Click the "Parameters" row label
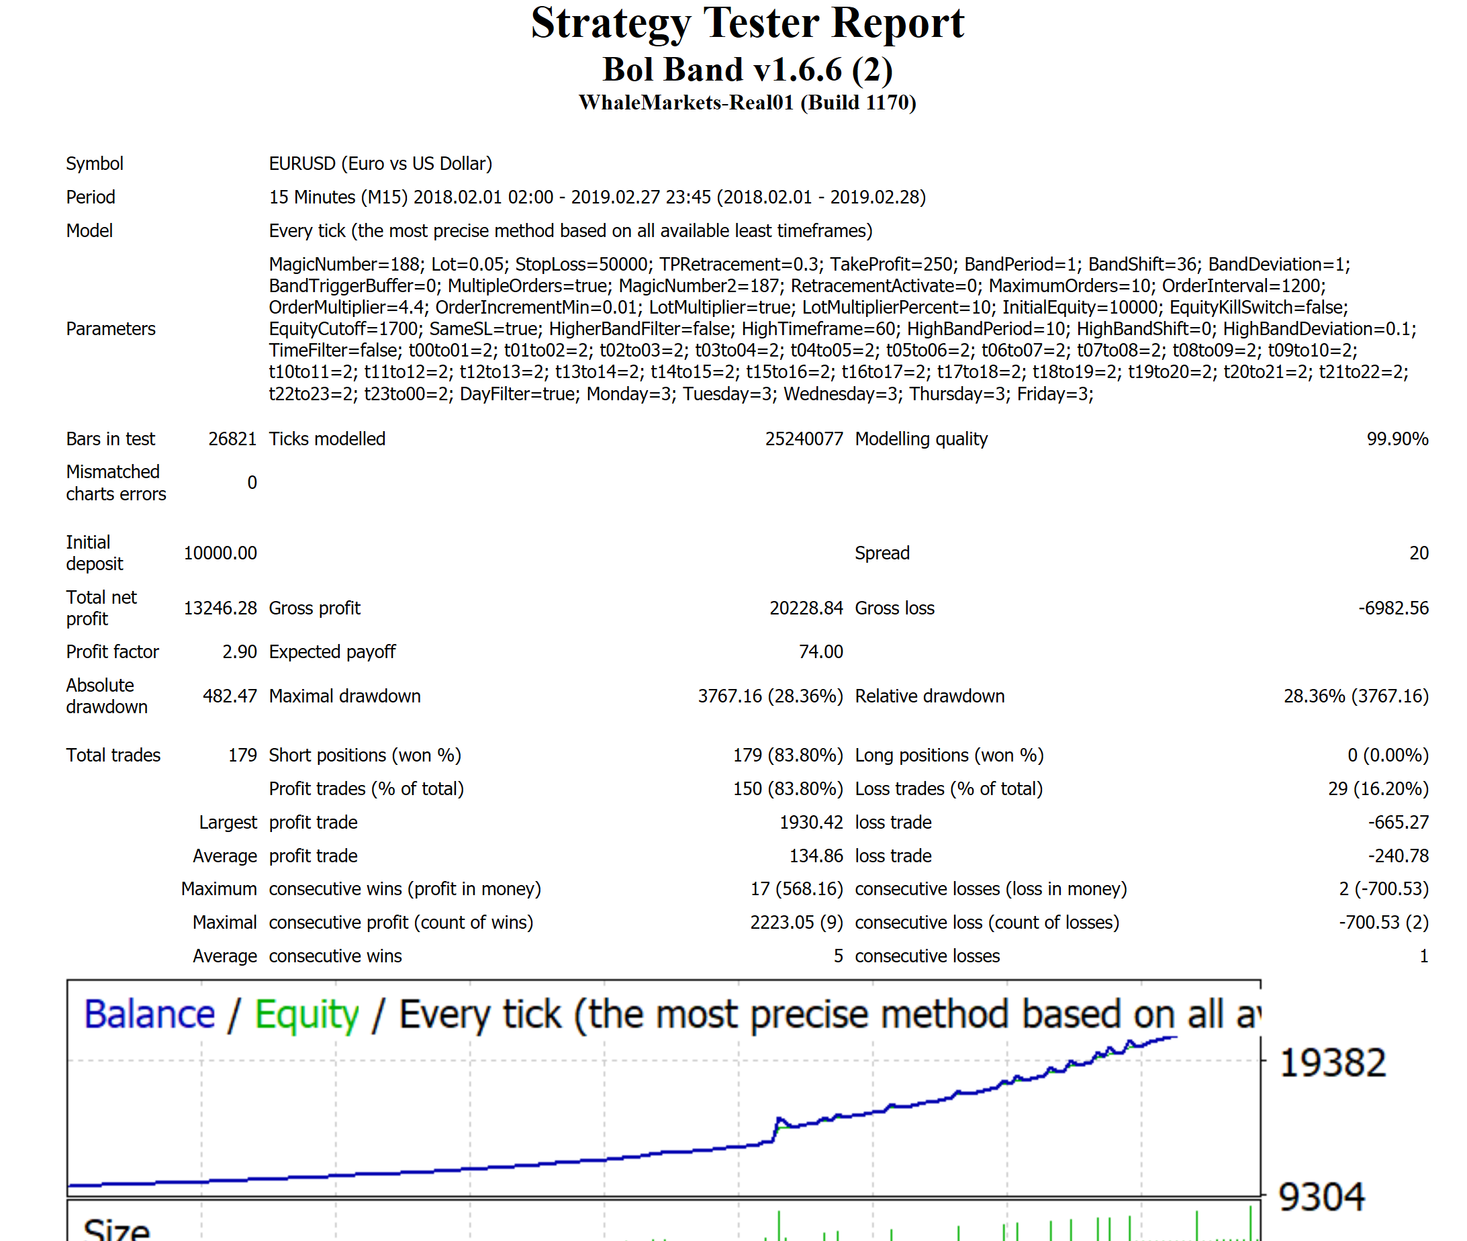The width and height of the screenshot is (1467, 1241). tap(111, 329)
